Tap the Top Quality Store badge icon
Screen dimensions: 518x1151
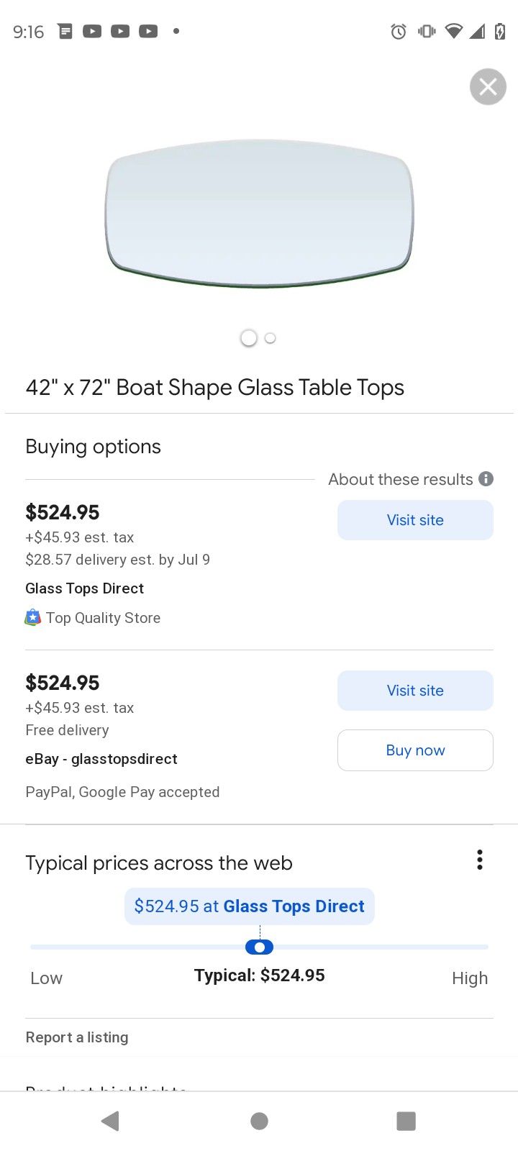tap(33, 618)
